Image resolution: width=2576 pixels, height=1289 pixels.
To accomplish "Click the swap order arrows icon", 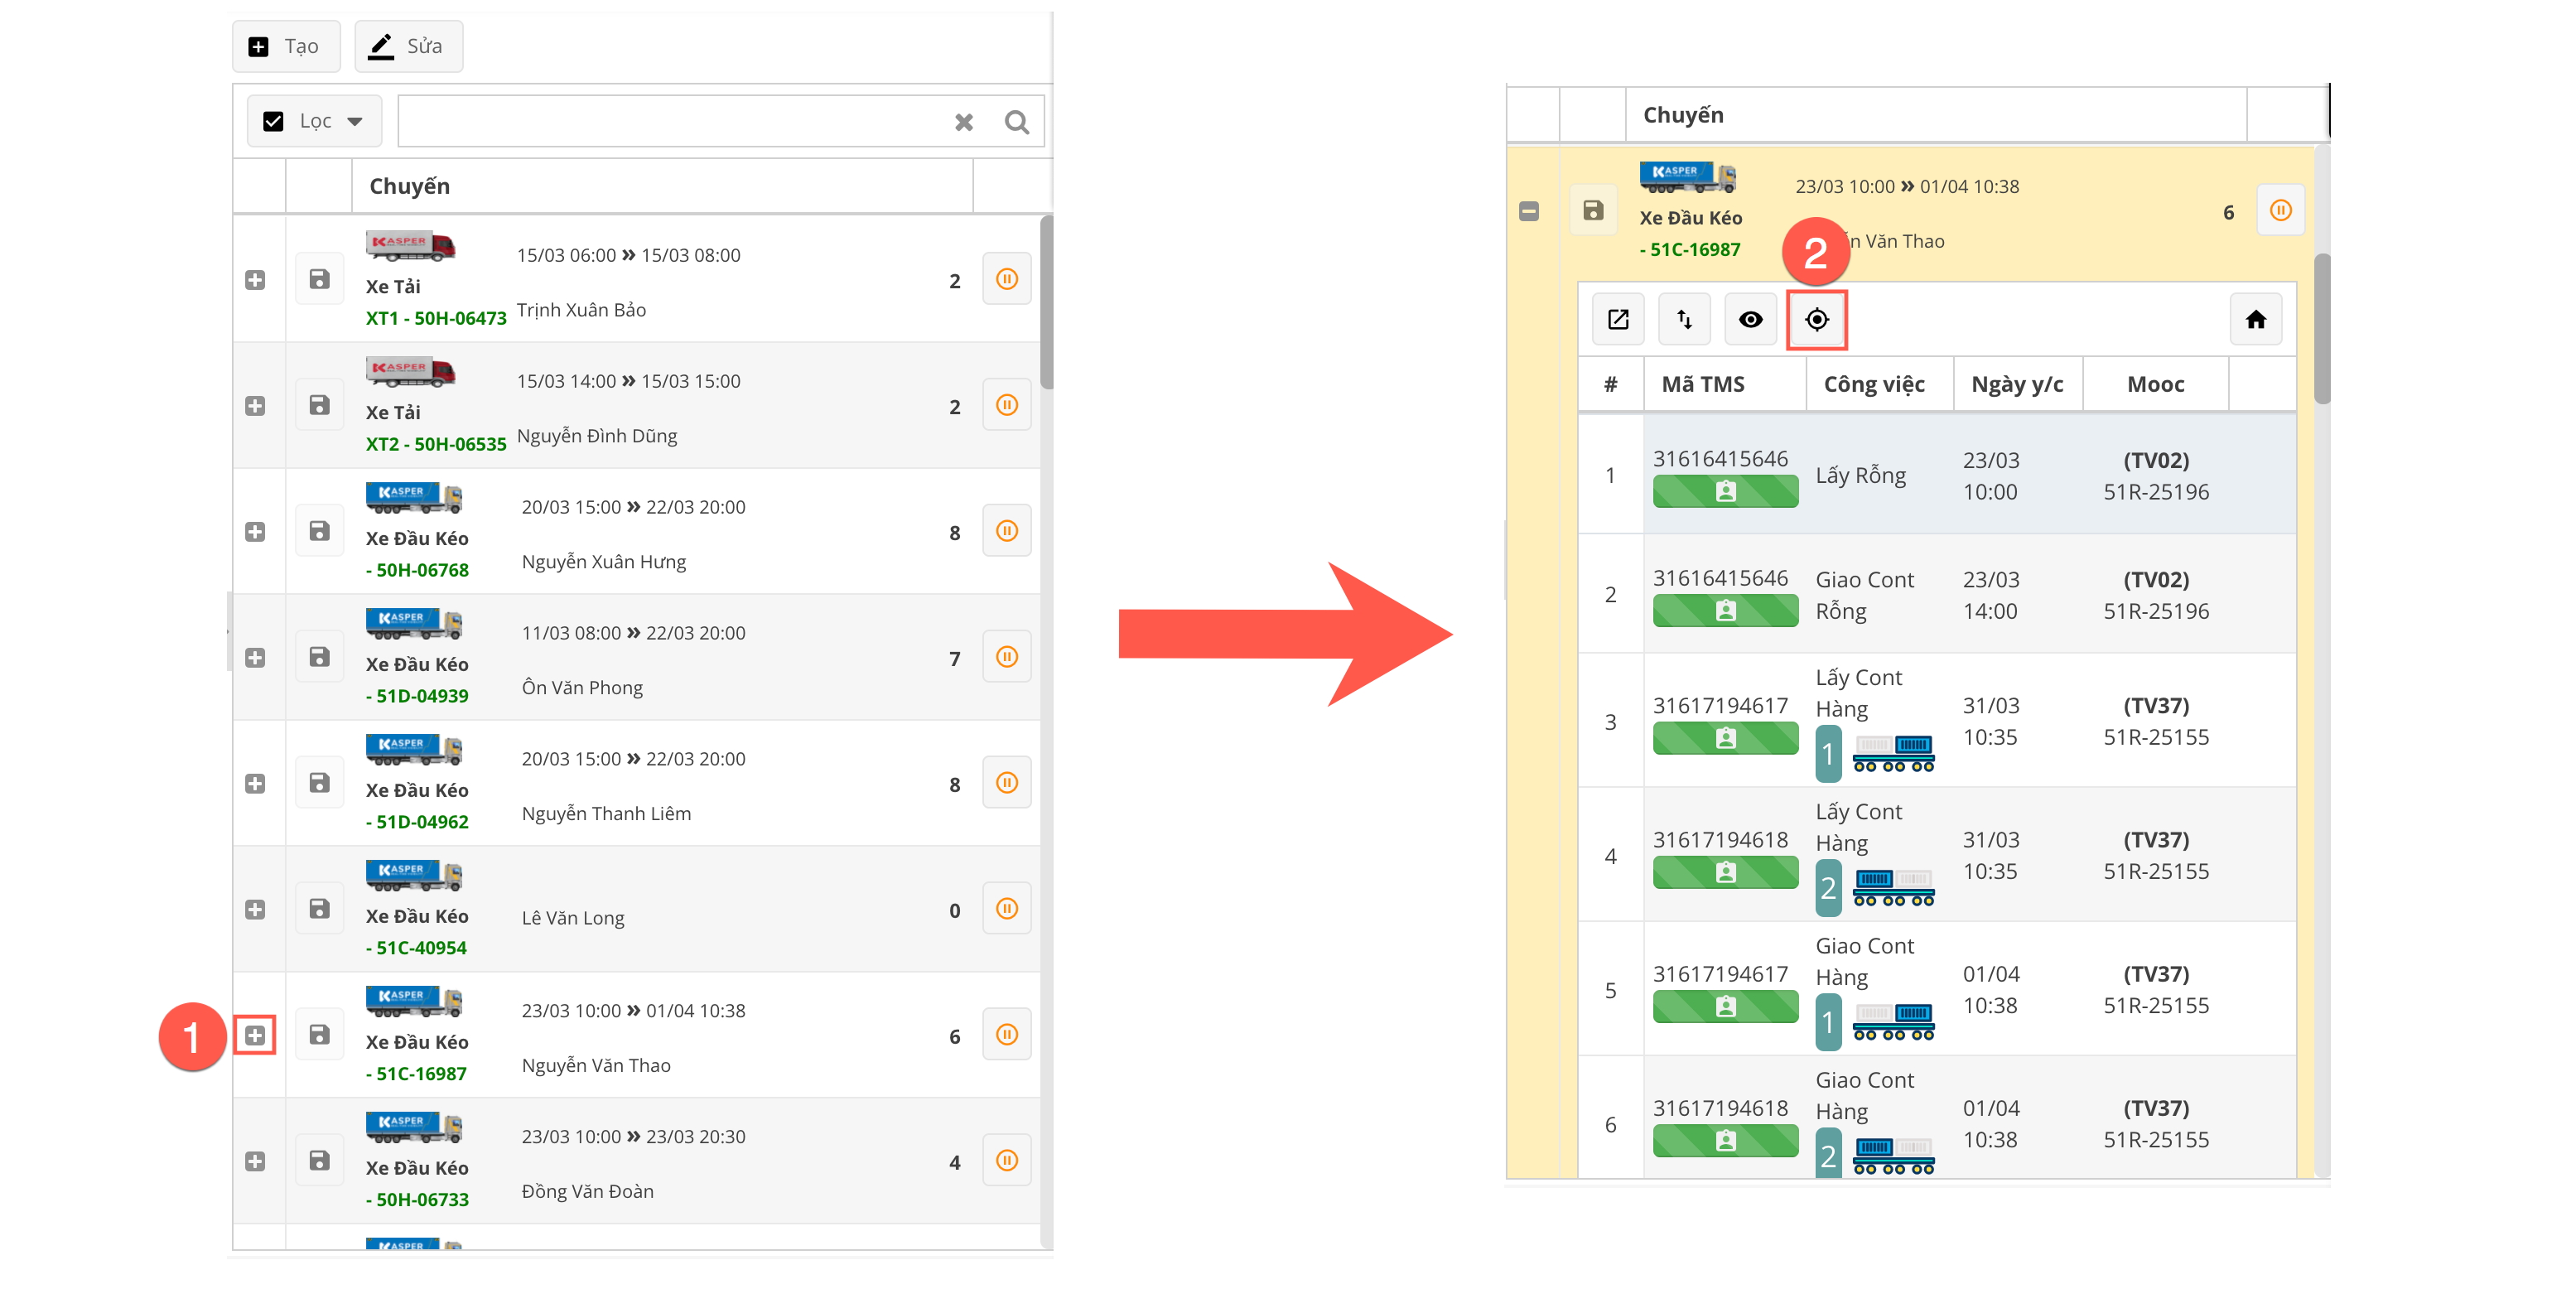I will tap(1684, 320).
